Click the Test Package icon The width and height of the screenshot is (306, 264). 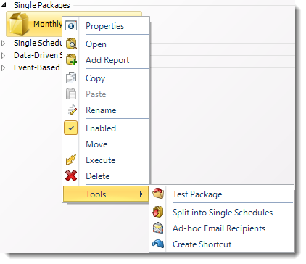[158, 194]
